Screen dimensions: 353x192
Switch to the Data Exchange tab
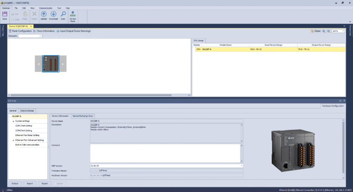tap(27, 111)
